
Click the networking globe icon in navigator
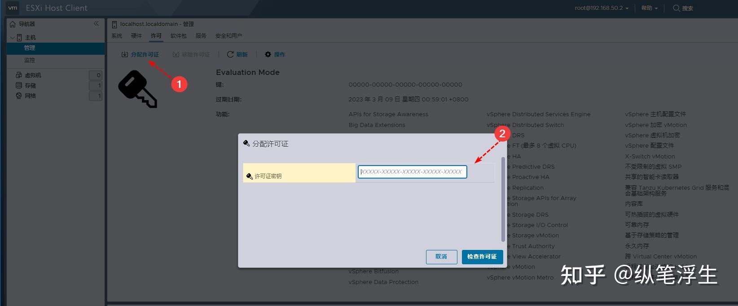click(x=19, y=96)
